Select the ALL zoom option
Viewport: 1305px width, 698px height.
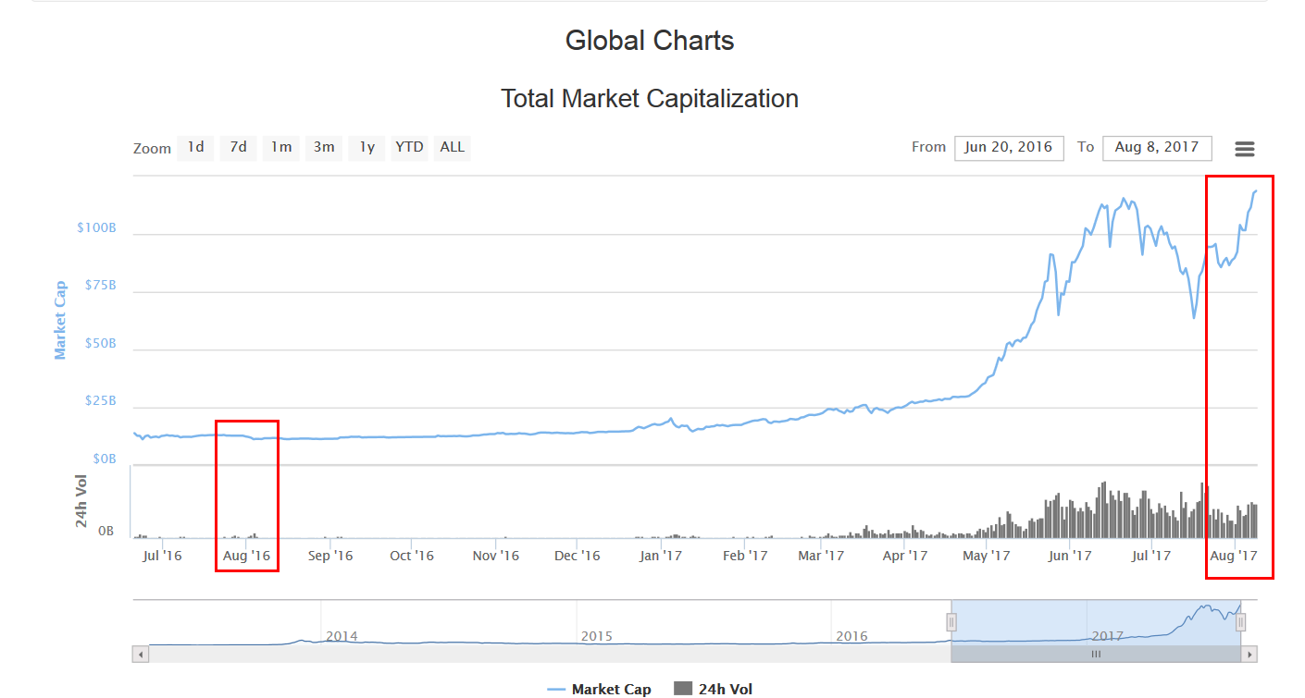[453, 148]
